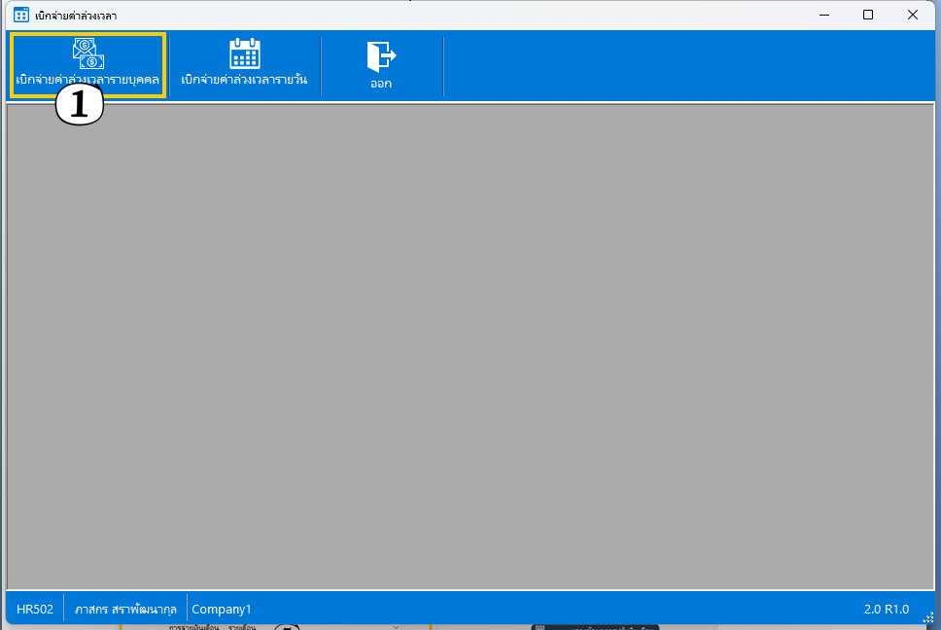This screenshot has height=630, width=941.
Task: Open เบิกจ่ายค่าล่วงเวลารายบุคคล from its text label
Action: (x=87, y=80)
